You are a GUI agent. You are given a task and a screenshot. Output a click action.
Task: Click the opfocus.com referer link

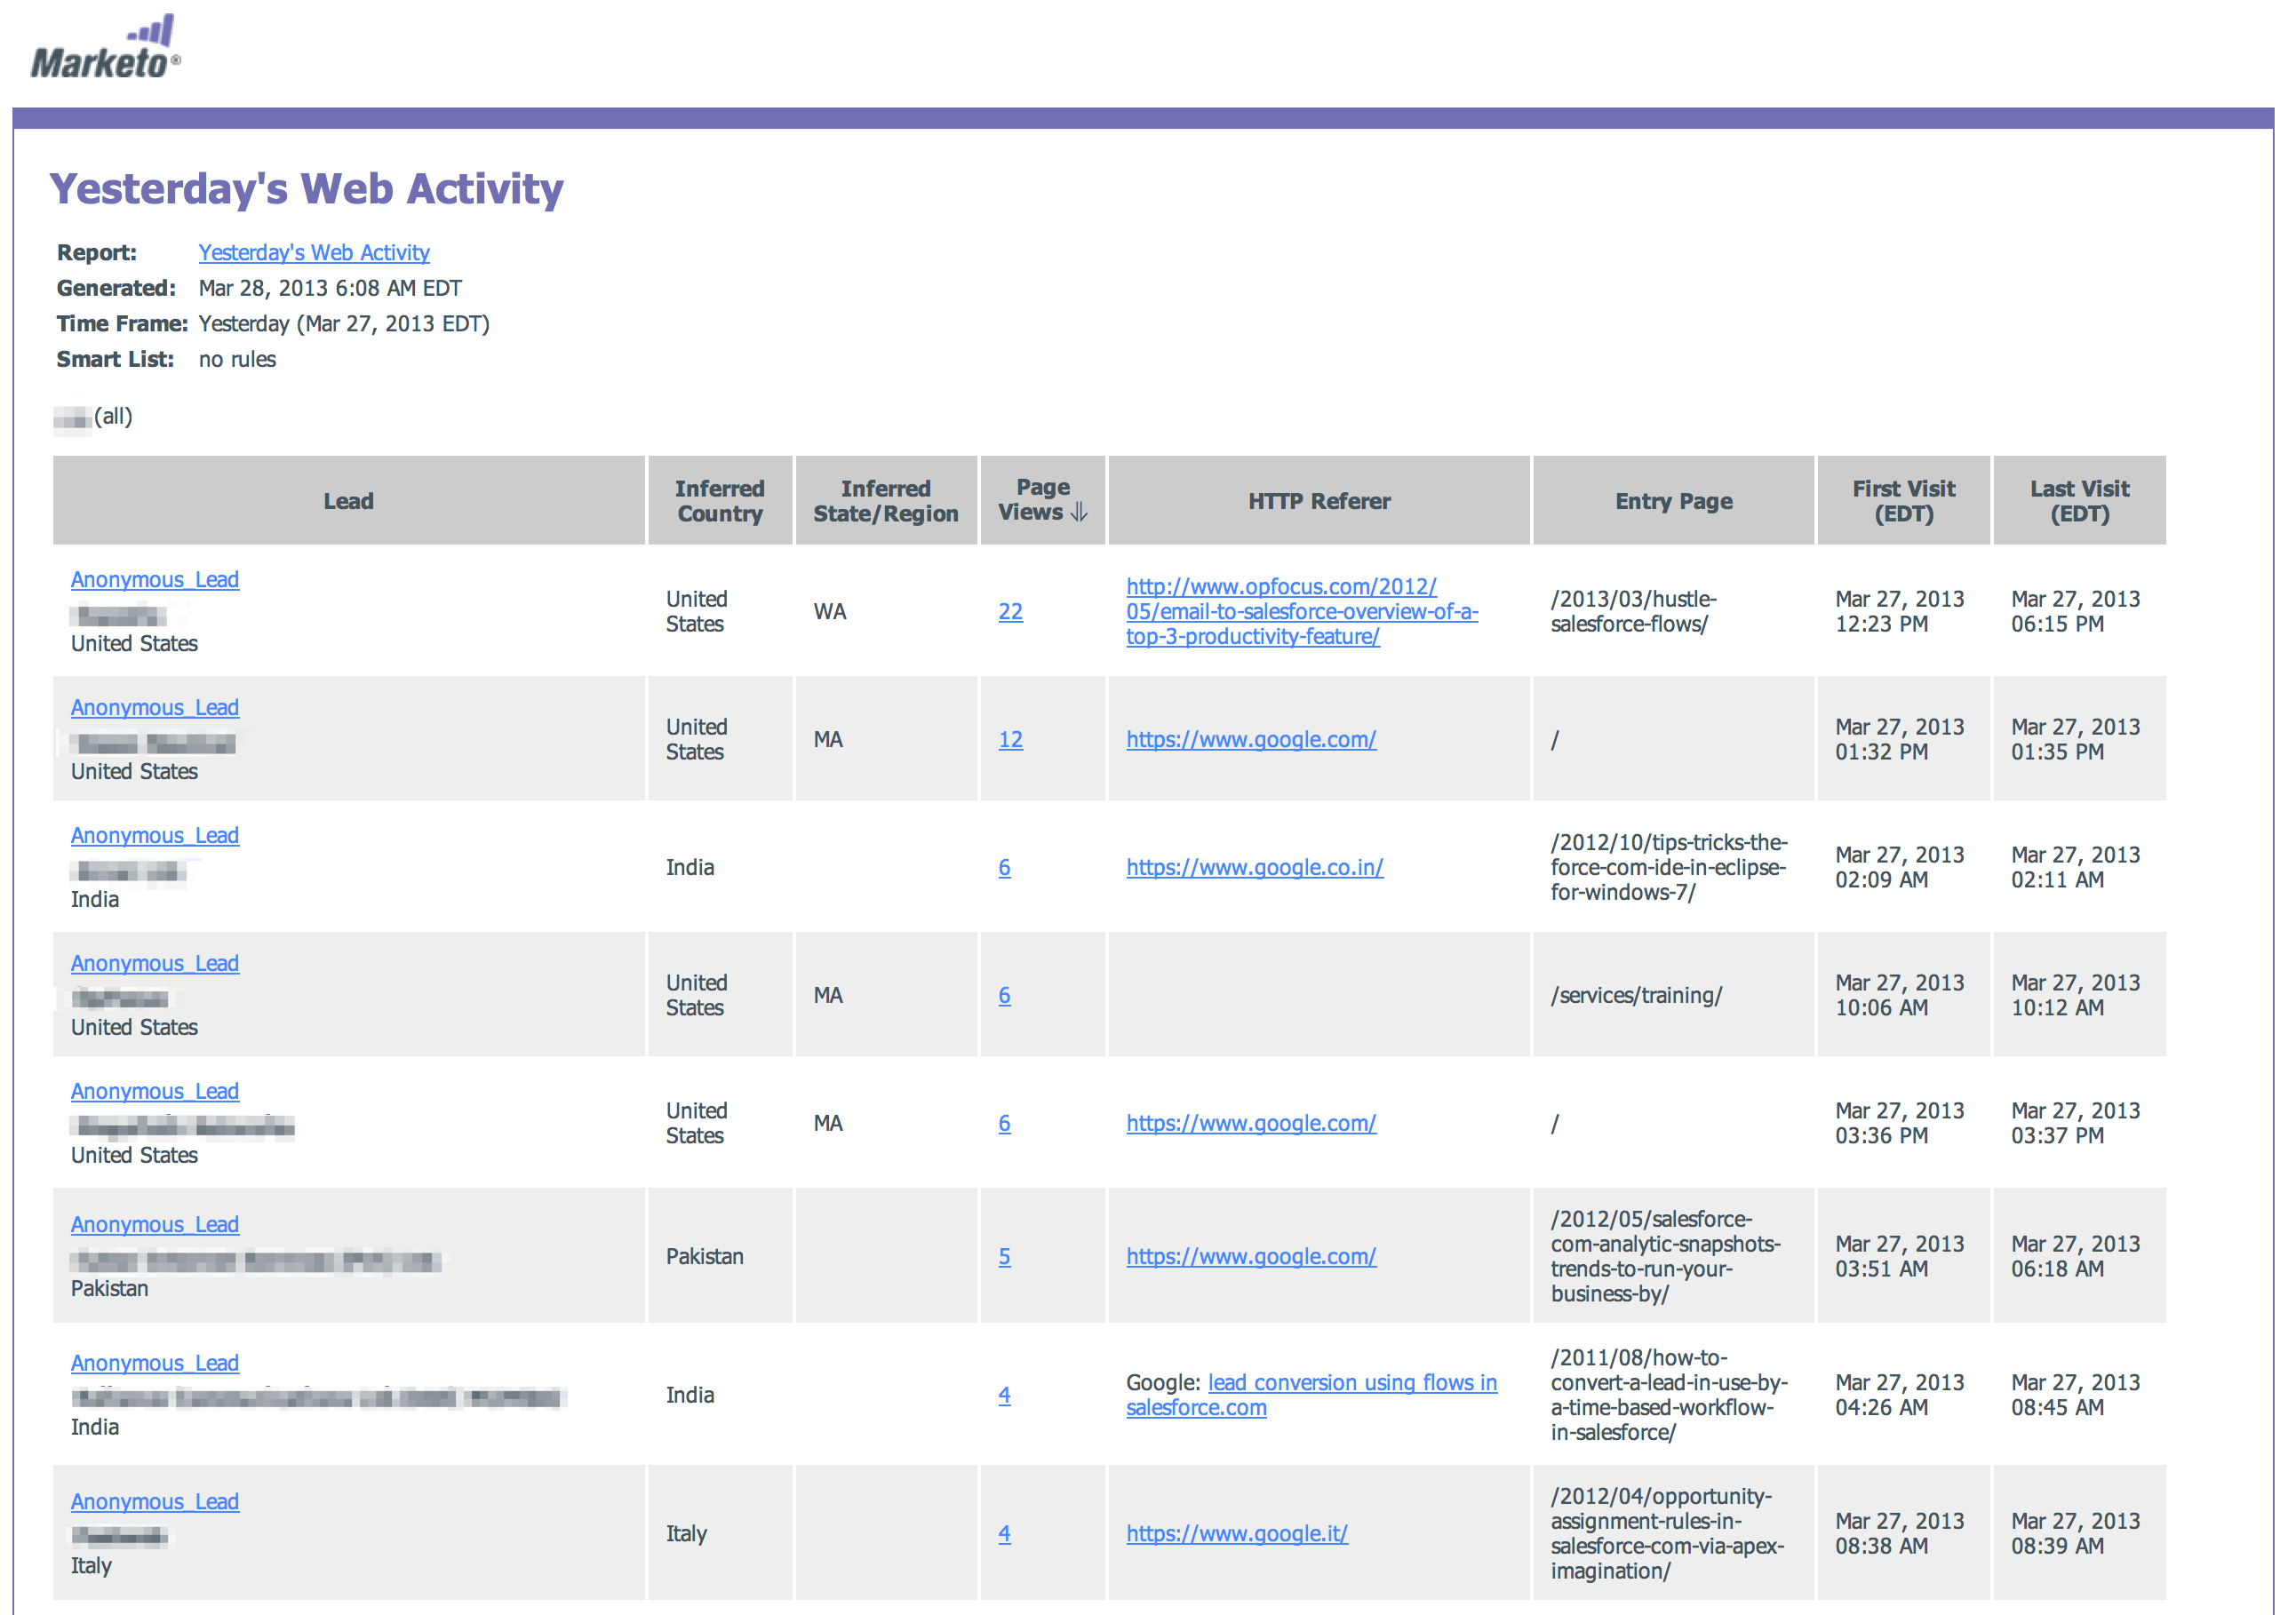point(1300,612)
